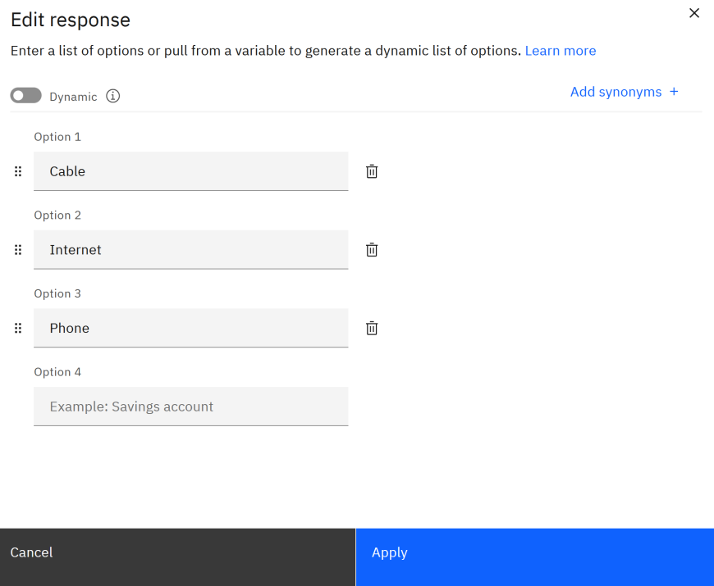This screenshot has width=714, height=586.
Task: Click the drag handle beside Phone
Action: [18, 329]
